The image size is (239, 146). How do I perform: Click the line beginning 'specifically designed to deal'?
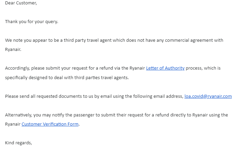pyautogui.click(x=67, y=77)
